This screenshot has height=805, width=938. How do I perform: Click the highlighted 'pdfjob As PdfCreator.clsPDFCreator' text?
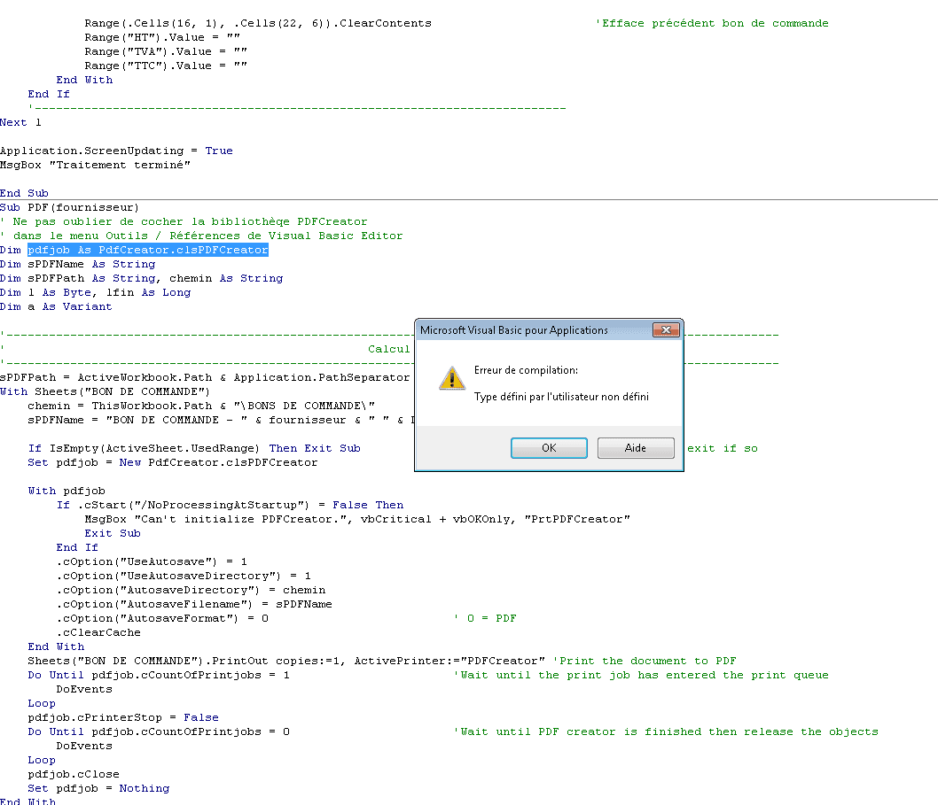[147, 250]
